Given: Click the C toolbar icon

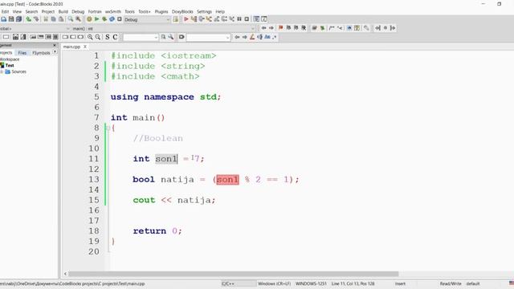Looking at the screenshot, I should click(115, 37).
